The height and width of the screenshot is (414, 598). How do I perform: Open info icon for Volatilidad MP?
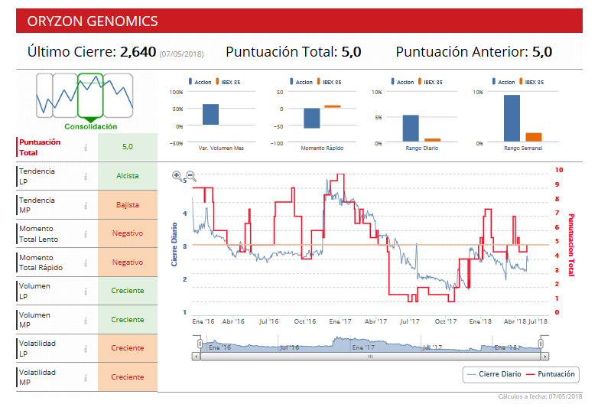[86, 377]
